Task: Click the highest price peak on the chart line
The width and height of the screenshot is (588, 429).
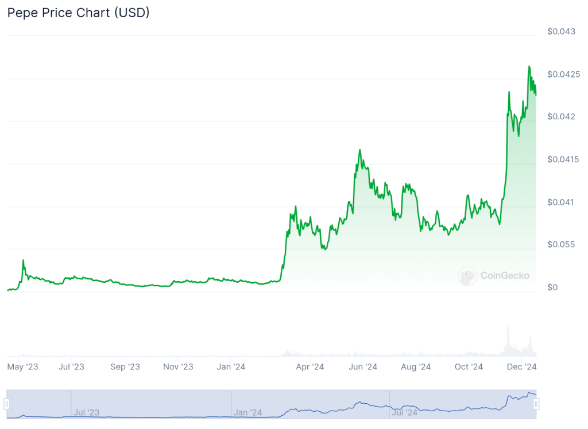Action: click(529, 67)
